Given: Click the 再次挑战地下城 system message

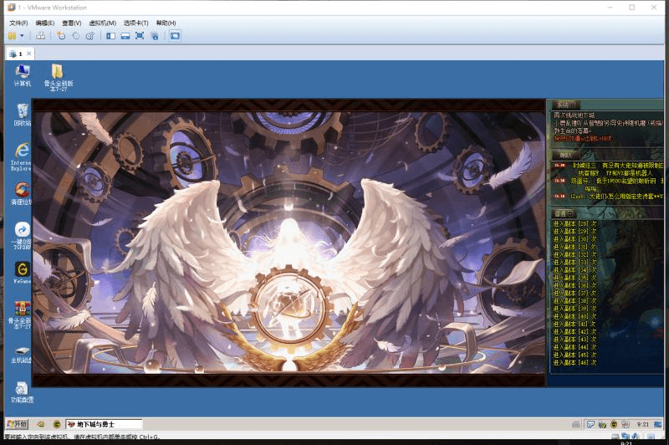Looking at the screenshot, I should [574, 115].
